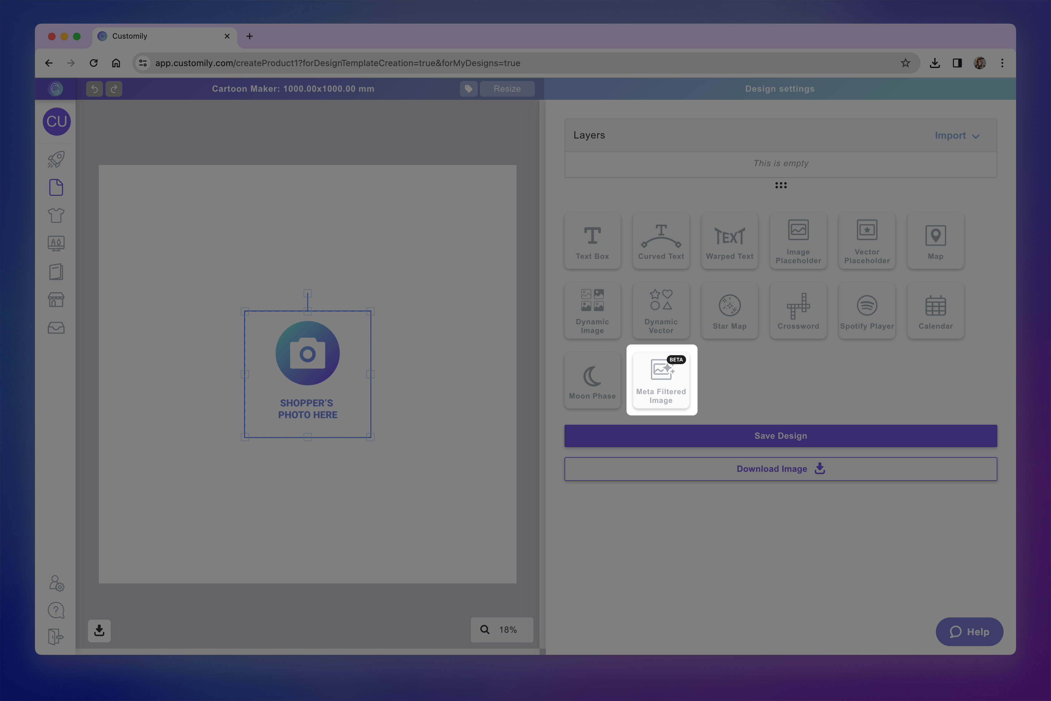Click the undo arrow in header
Screen dimensions: 1051x701
[95, 89]
